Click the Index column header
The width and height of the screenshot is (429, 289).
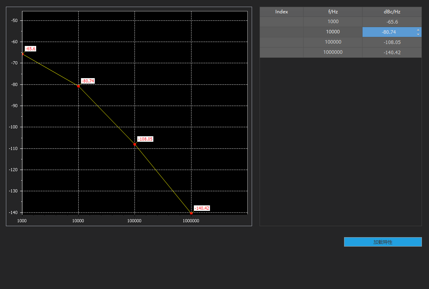coord(282,12)
